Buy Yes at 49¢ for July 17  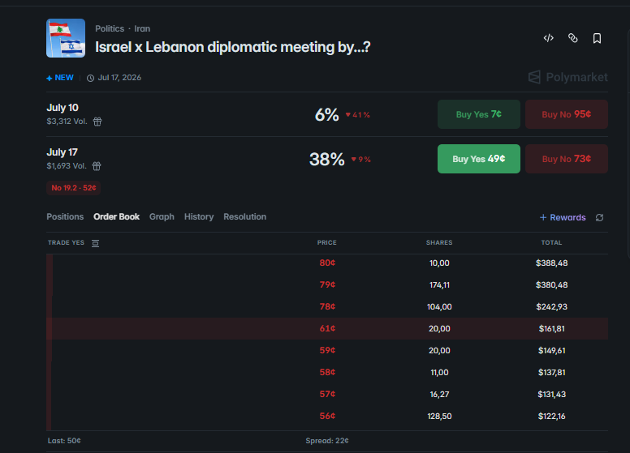tap(478, 159)
